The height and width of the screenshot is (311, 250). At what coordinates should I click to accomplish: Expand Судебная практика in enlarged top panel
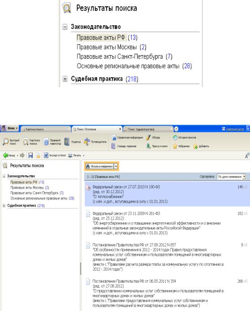click(x=65, y=79)
